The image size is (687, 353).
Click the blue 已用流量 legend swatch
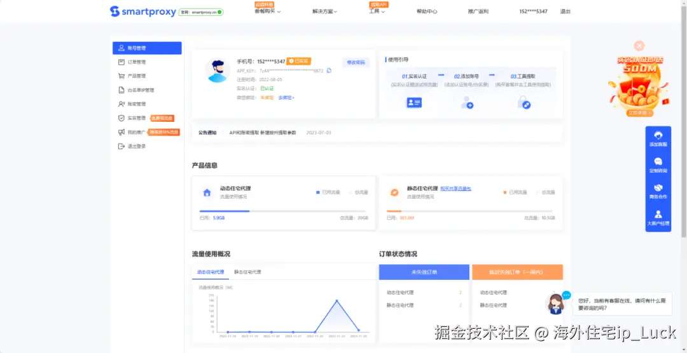[318, 192]
